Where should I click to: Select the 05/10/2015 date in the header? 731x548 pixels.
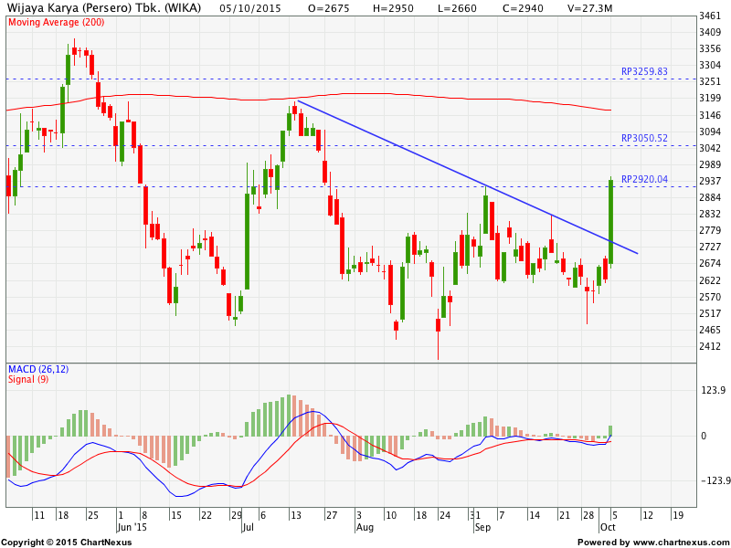249,7
